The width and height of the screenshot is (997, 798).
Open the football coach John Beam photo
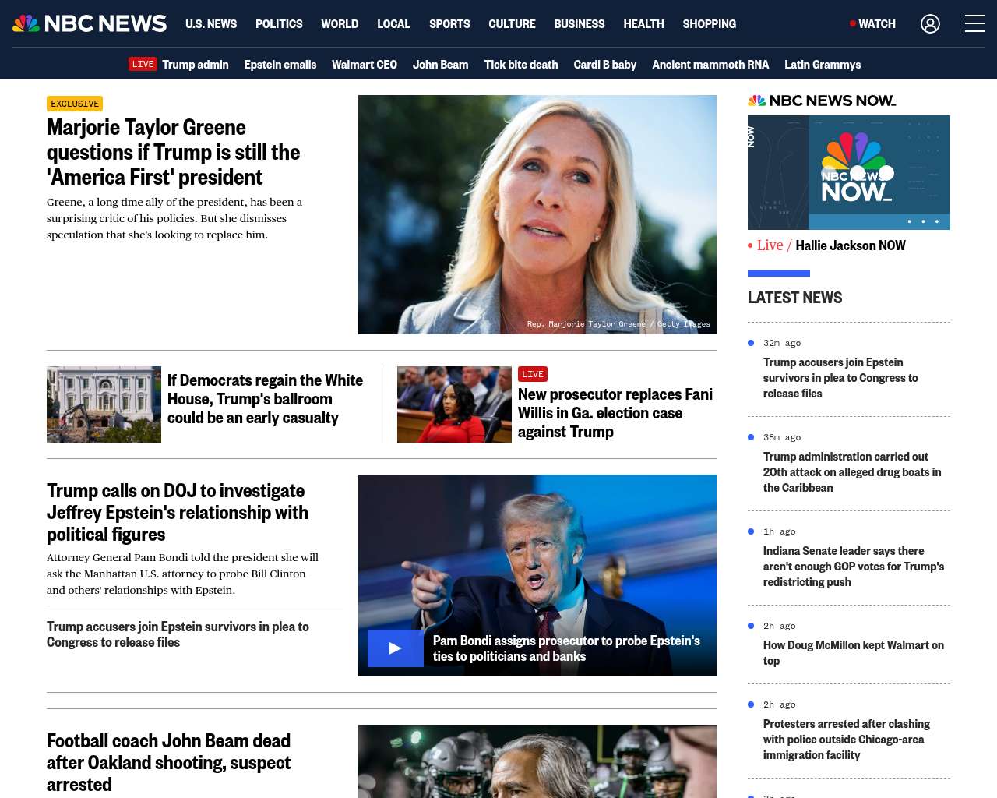(x=537, y=761)
